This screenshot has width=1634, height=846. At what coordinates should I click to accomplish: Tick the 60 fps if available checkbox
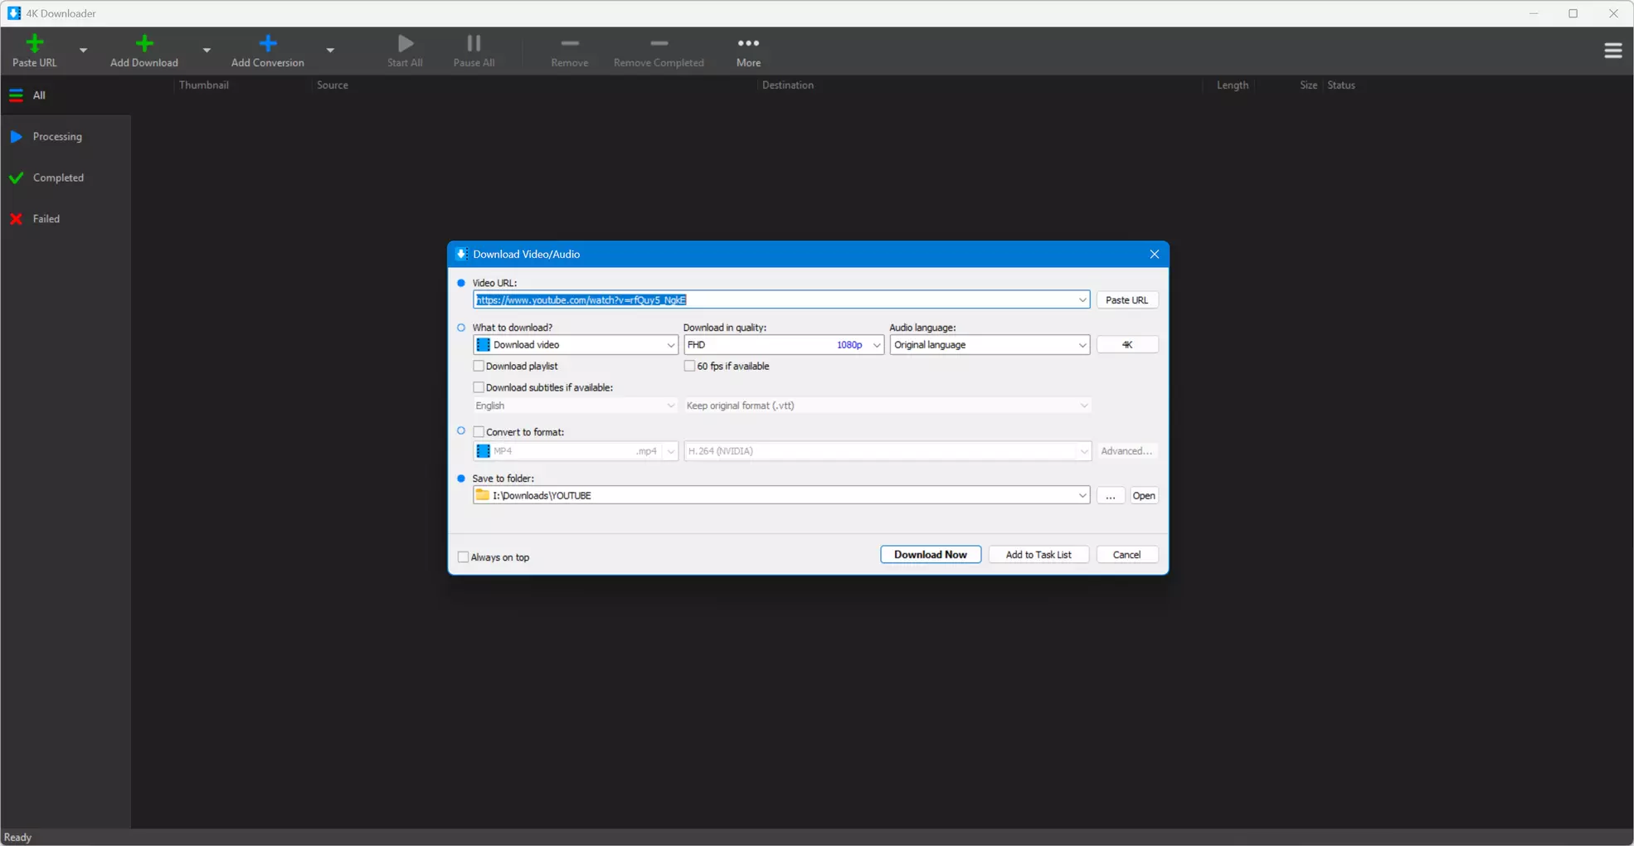point(689,366)
